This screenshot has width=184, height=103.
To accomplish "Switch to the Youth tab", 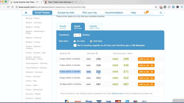I will coord(63,27).
